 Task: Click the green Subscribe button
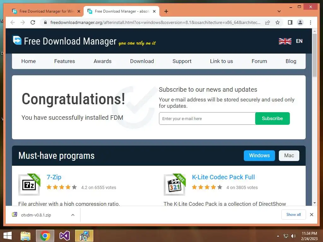pos(272,118)
